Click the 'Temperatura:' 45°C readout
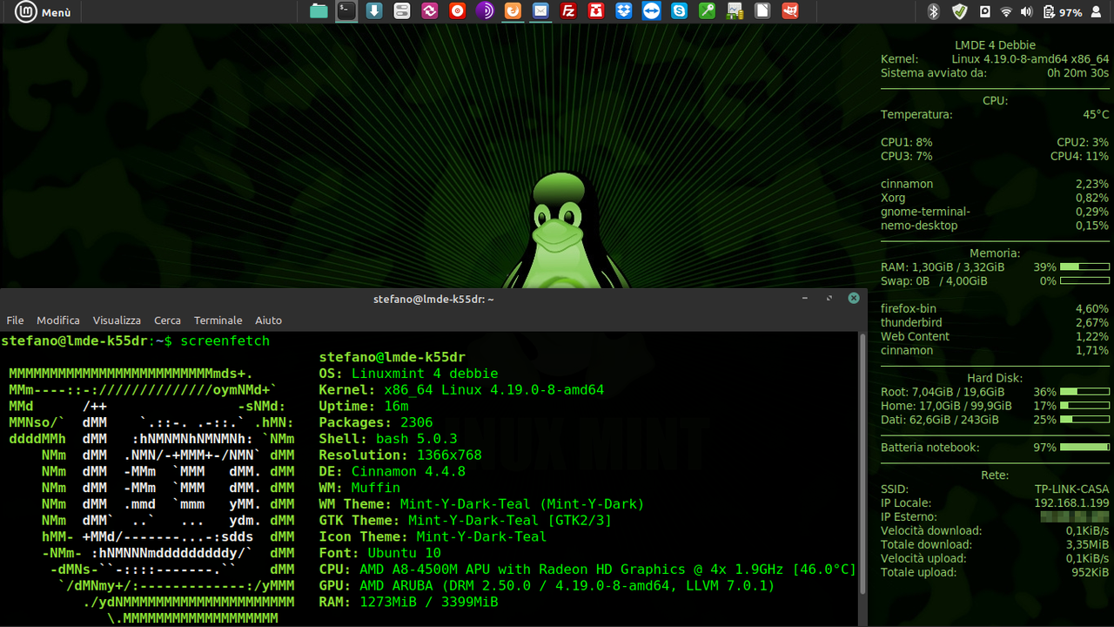Image resolution: width=1114 pixels, height=627 pixels. tap(995, 115)
